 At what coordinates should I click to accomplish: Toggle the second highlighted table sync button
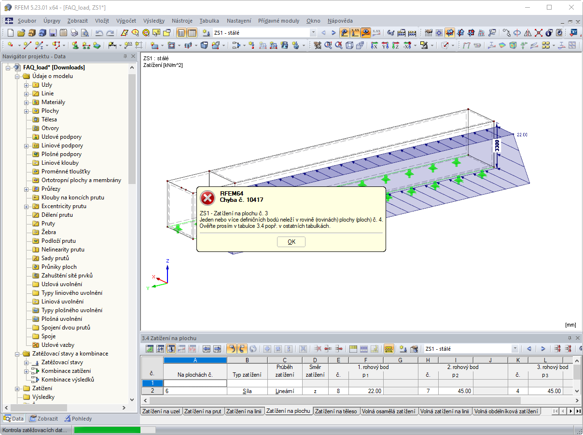point(241,348)
